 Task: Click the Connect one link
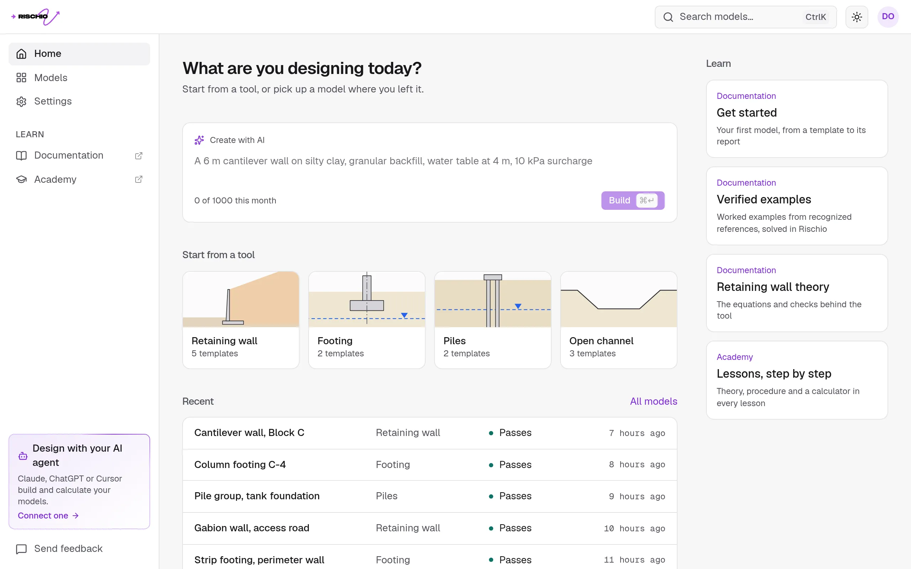click(48, 516)
